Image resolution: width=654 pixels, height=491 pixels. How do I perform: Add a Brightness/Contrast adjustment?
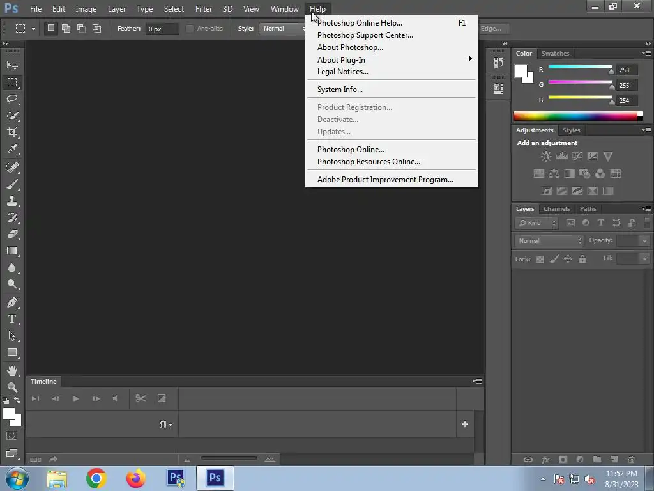[546, 157]
